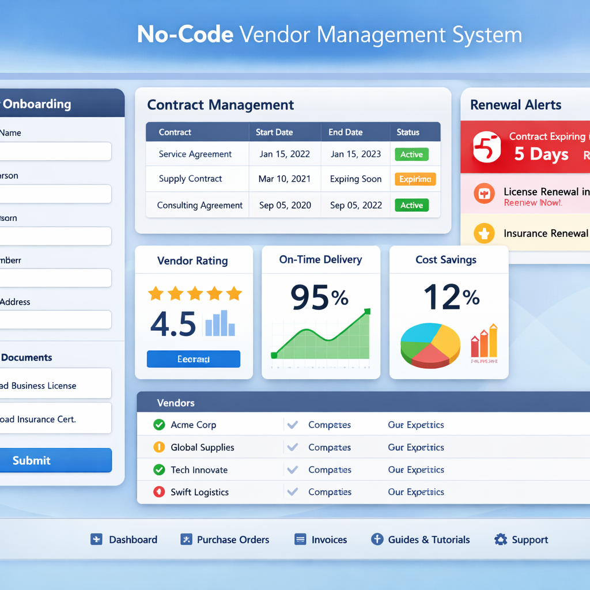Viewport: 590px width, 590px height.
Task: Click the input field under the Number label
Action: (56, 278)
